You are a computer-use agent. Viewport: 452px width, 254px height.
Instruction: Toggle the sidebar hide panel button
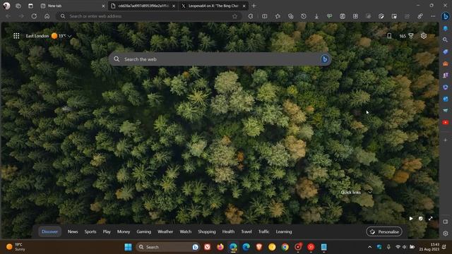pyautogui.click(x=446, y=222)
